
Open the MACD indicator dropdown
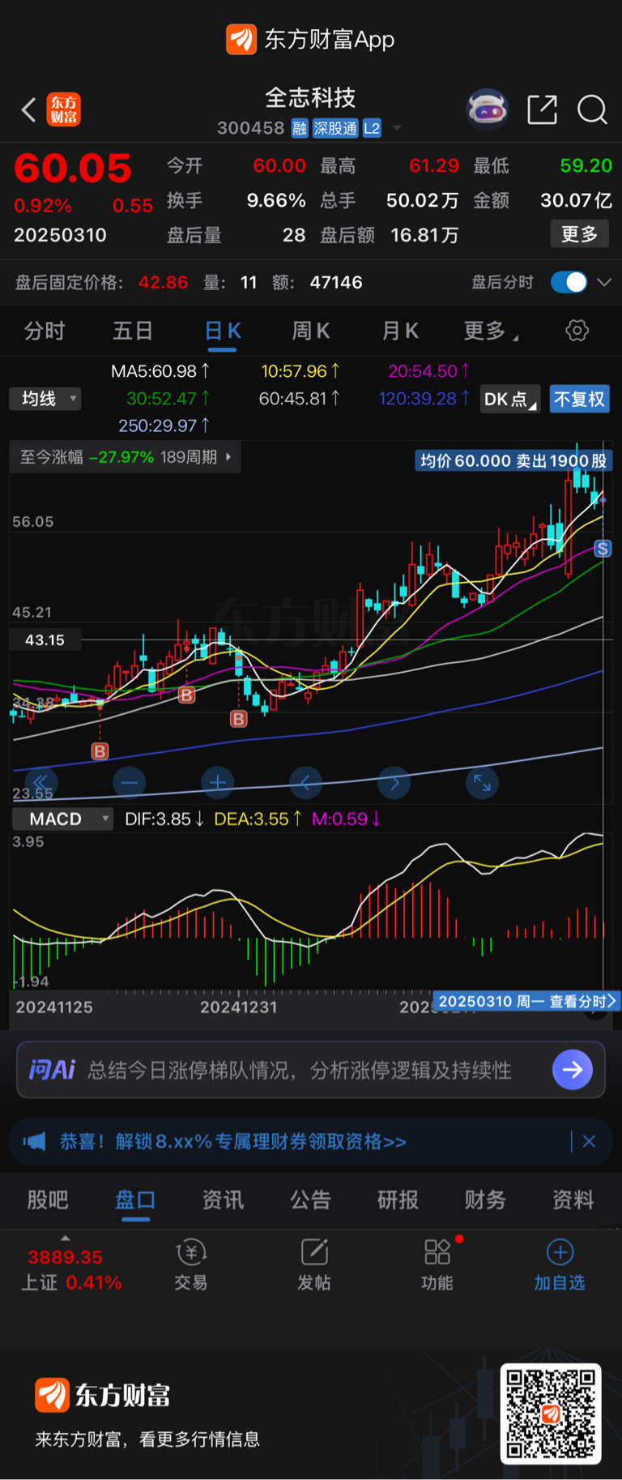62,819
